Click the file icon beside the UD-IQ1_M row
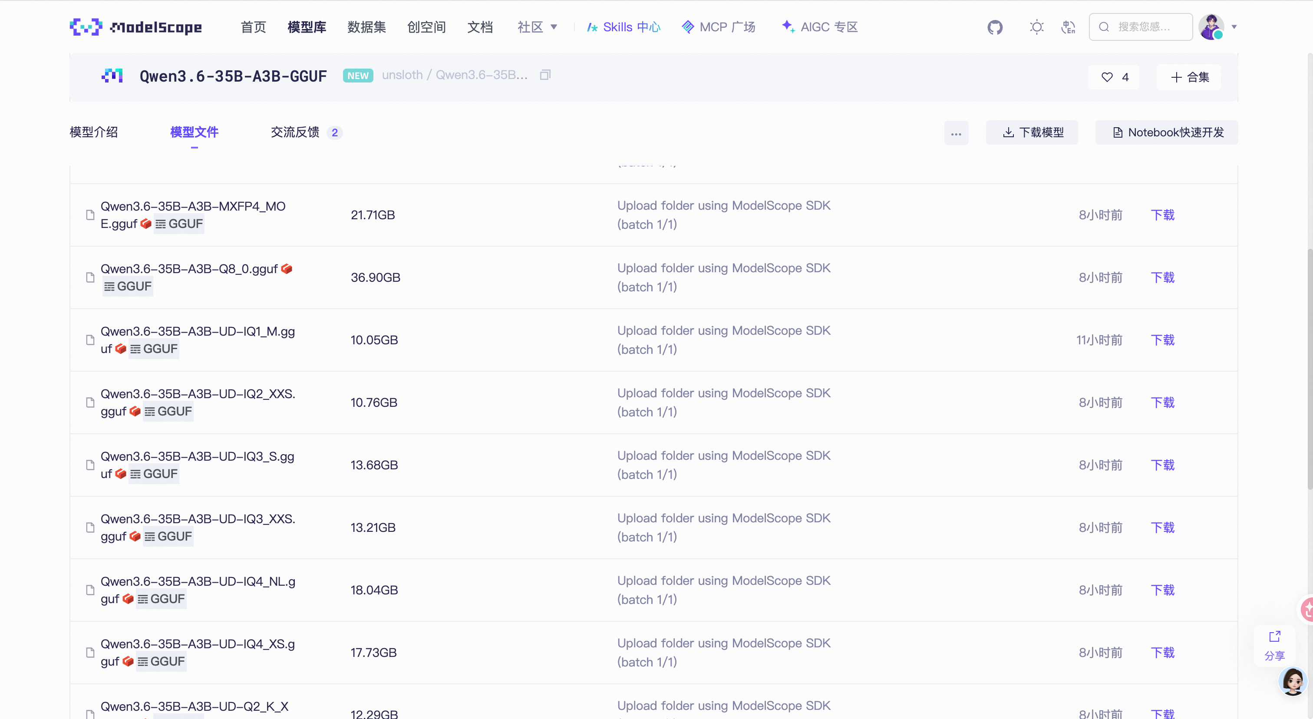Viewport: 1313px width, 719px height. click(x=90, y=340)
